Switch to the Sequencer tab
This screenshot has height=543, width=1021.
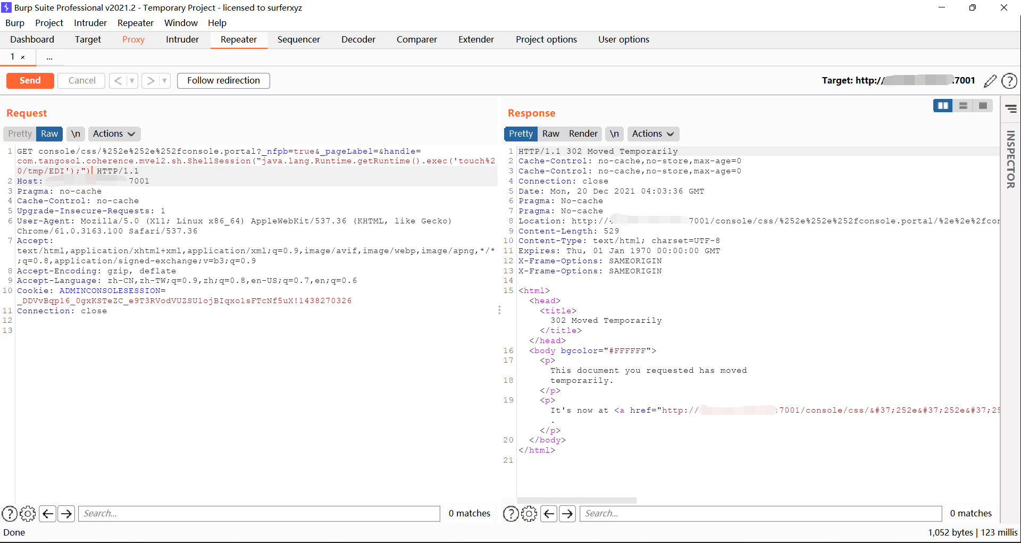coord(299,40)
